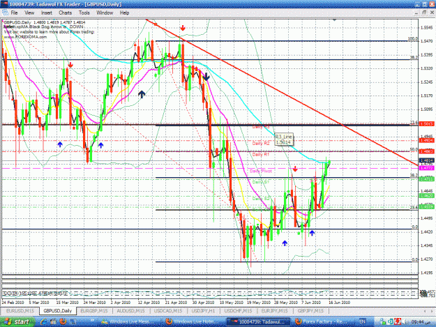Switch to the USDJPY,H1 chart tab

[203, 310]
